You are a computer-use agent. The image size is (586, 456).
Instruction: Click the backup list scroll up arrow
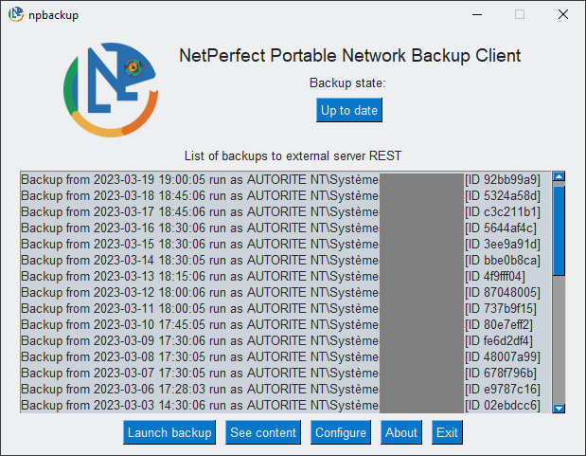coord(559,176)
